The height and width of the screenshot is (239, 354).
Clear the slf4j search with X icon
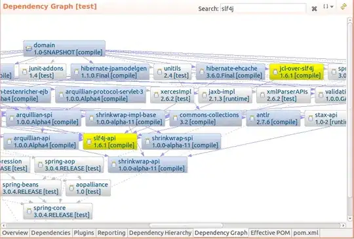point(314,9)
